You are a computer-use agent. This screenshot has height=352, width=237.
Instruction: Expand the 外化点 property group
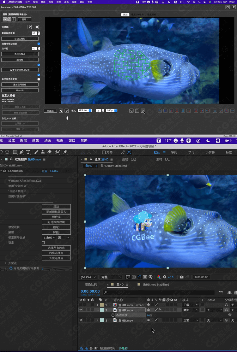[x=6, y=263]
